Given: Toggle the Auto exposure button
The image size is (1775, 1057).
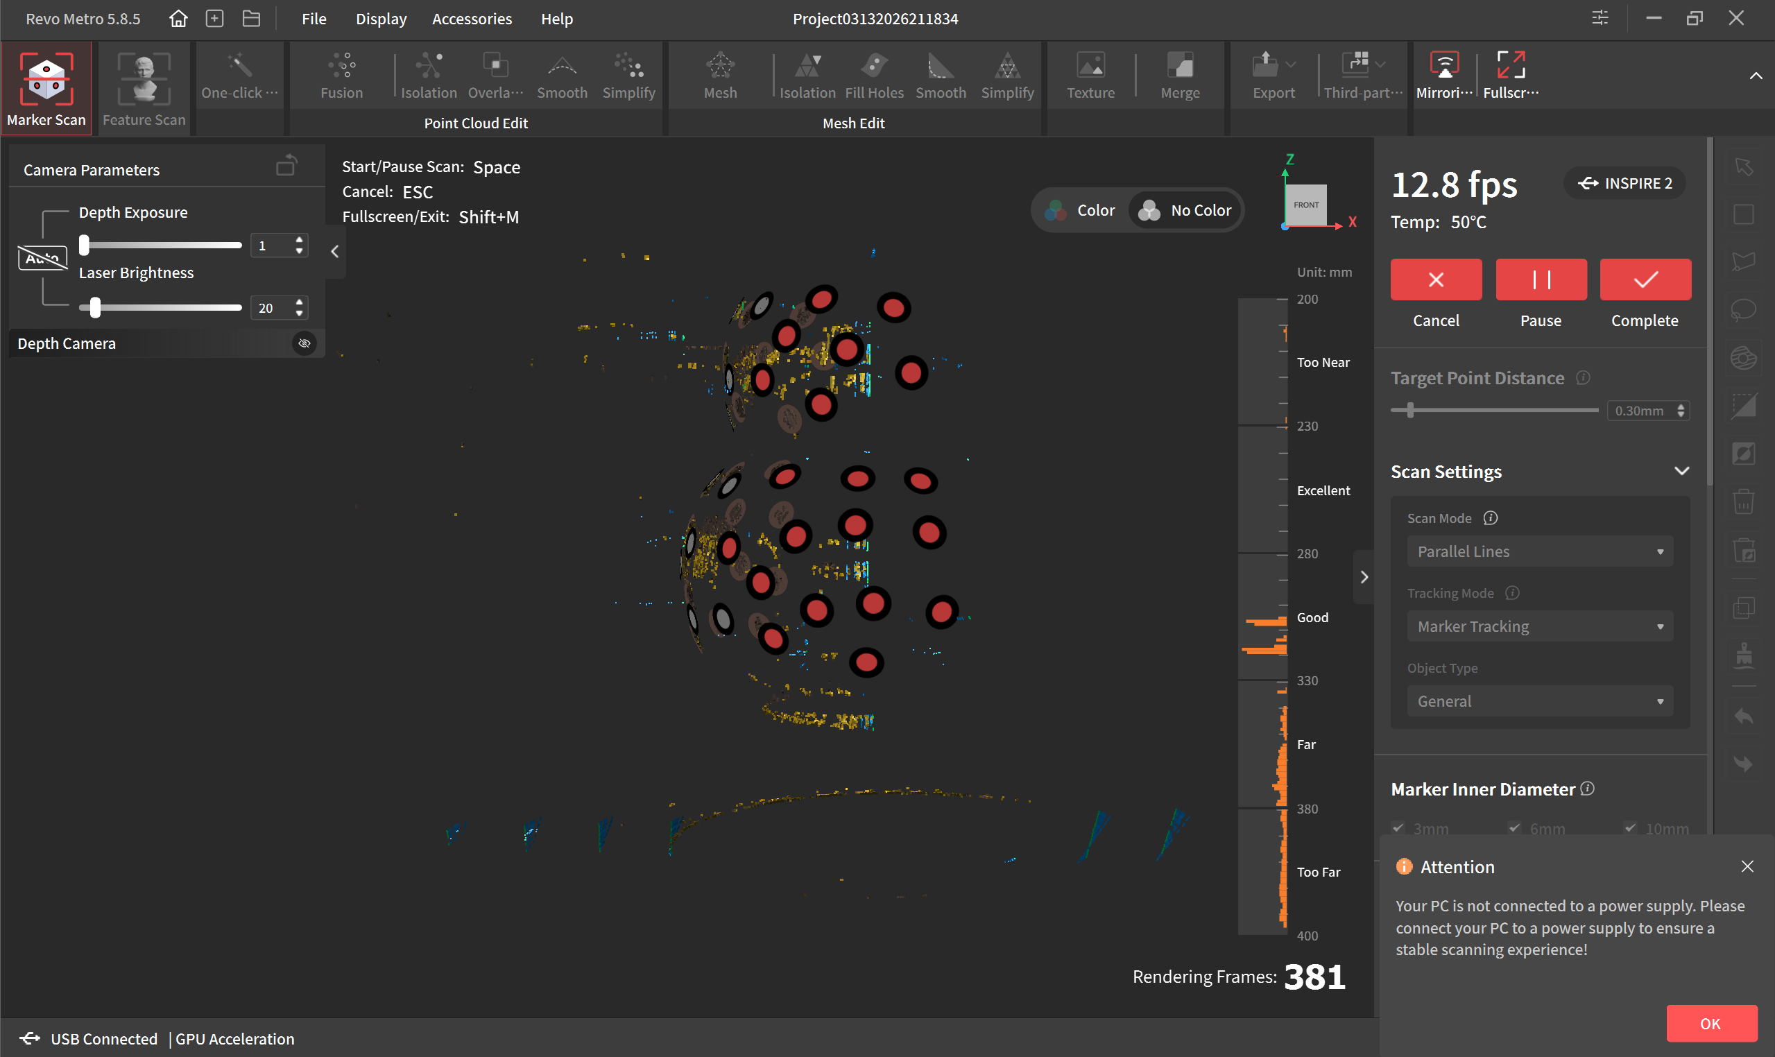Looking at the screenshot, I should 43,258.
